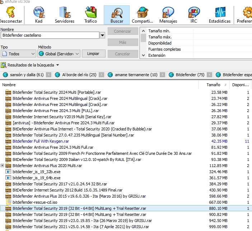Open the Compartidos shared files view

pyautogui.click(x=143, y=15)
